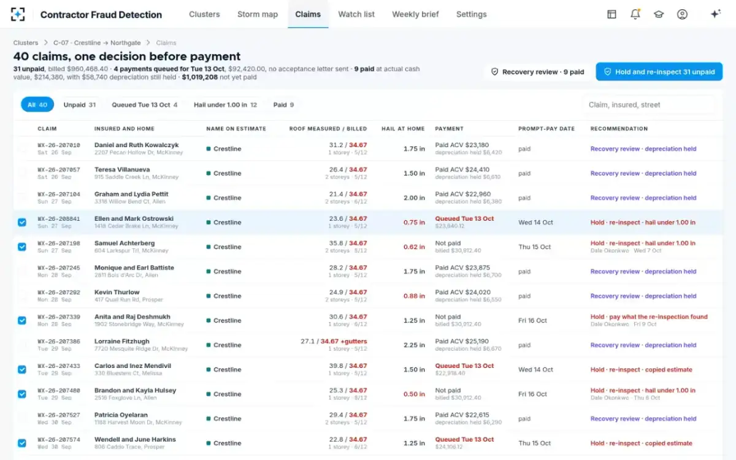The image size is (736, 460).
Task: Filter by Paid 9
Action: tap(283, 105)
